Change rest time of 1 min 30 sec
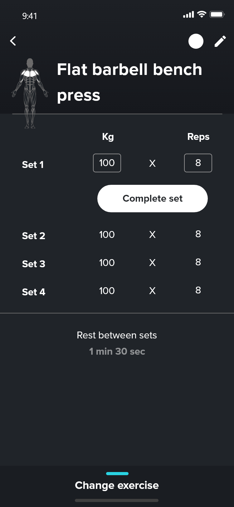Viewport: 234px width, 507px height. [x=117, y=351]
